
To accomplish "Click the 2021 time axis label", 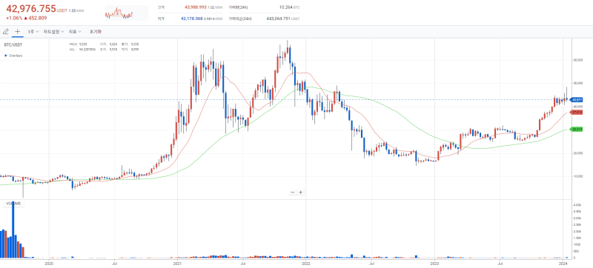I will (x=177, y=264).
